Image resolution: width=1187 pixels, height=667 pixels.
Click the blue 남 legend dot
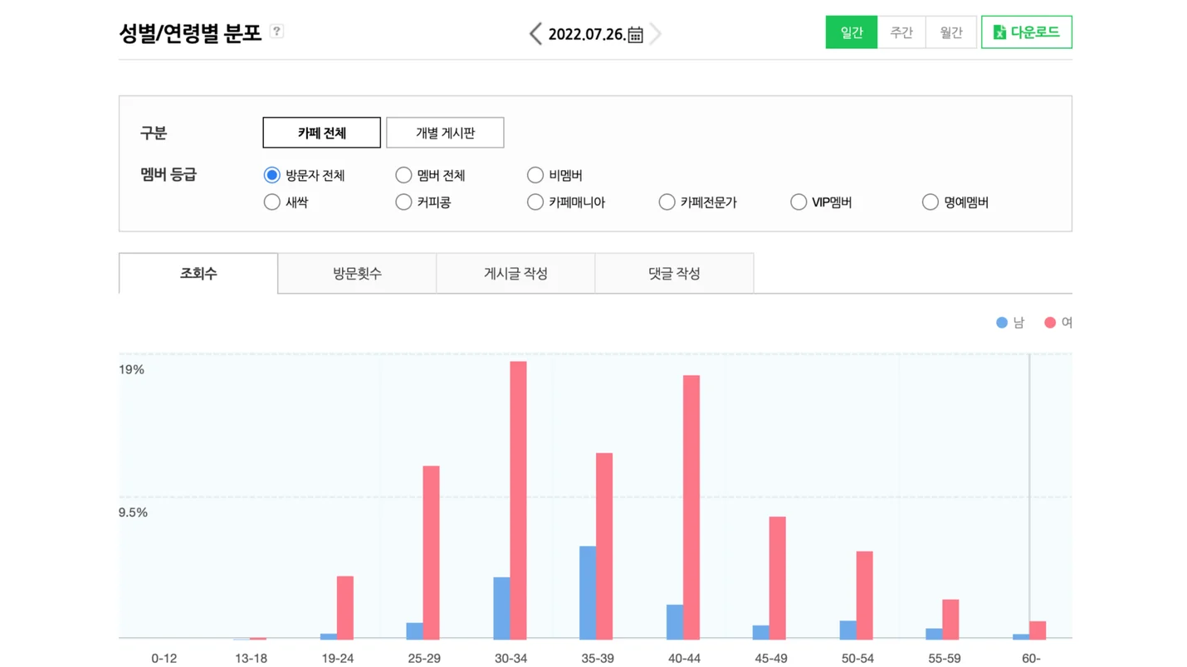pos(1002,323)
